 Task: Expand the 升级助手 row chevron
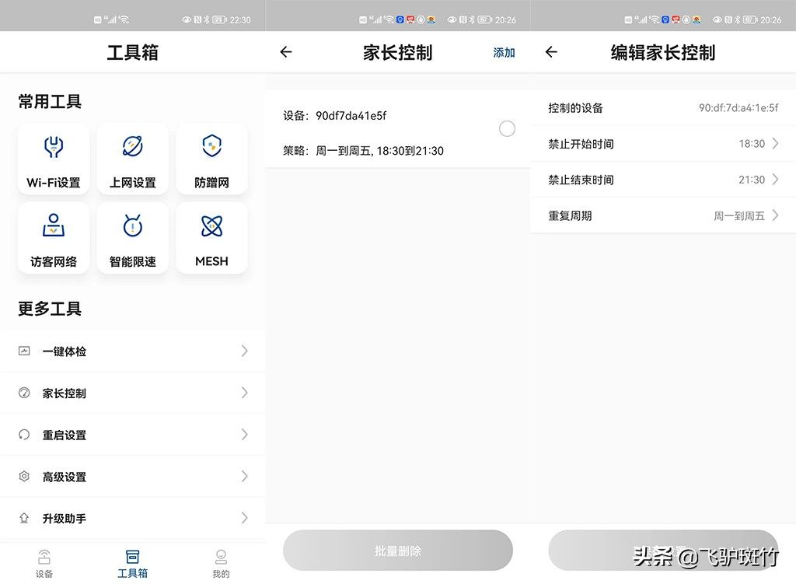click(x=245, y=518)
